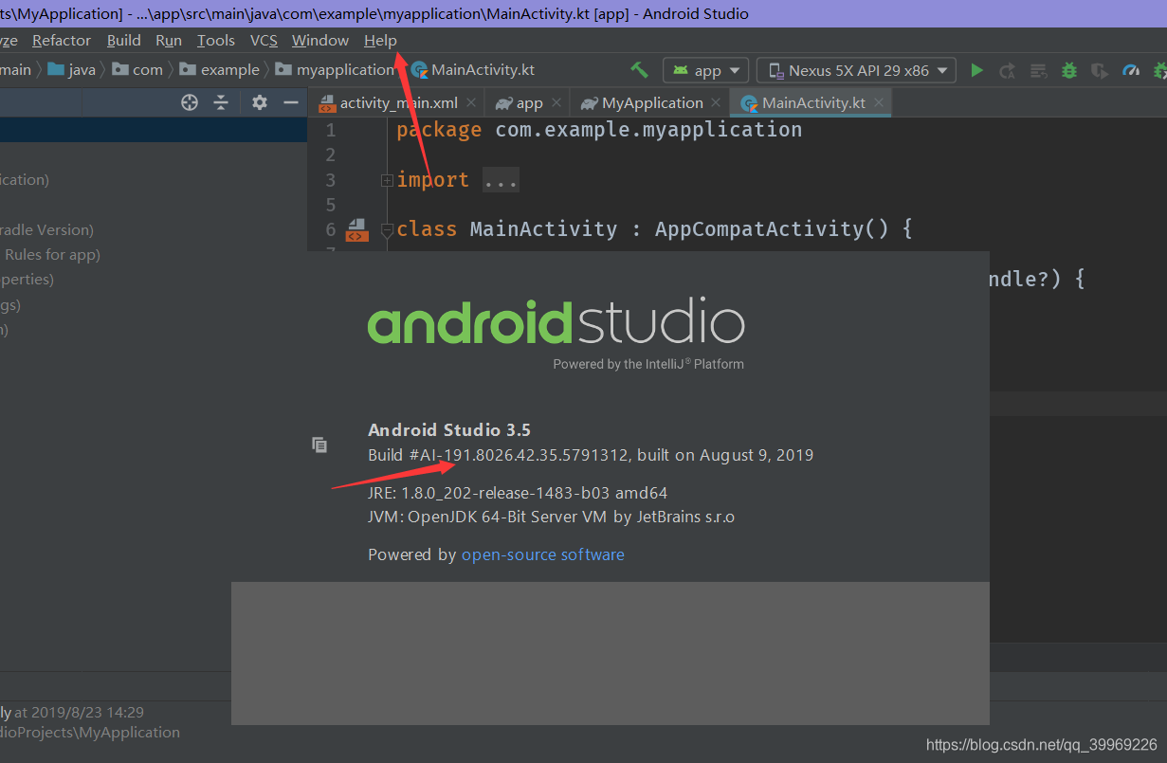Click the gutter icon beside class MainActivity
This screenshot has width=1167, height=763.
click(356, 228)
